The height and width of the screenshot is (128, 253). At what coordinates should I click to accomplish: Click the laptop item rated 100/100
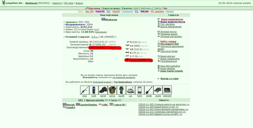(x=167, y=90)
